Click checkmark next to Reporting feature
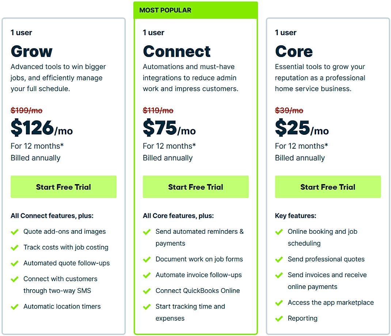The image size is (391, 336). tap(279, 318)
